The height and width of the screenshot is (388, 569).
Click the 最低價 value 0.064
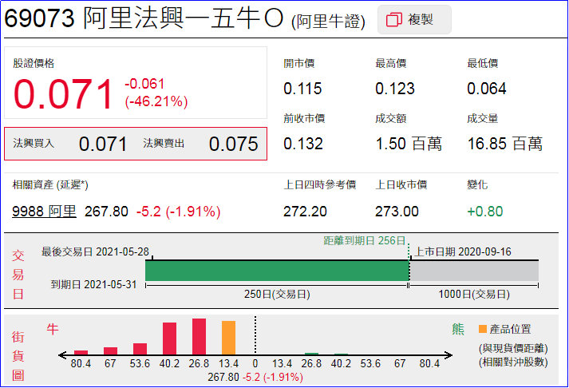tap(487, 89)
